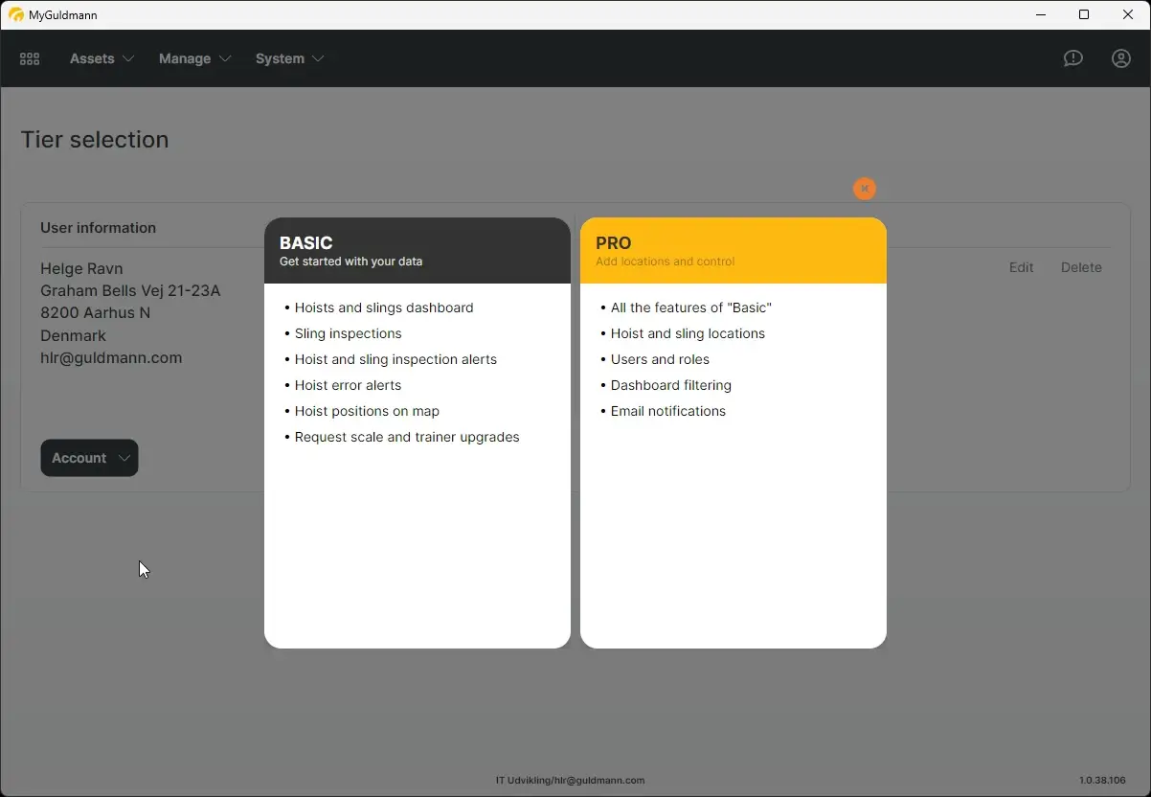This screenshot has height=797, width=1151.
Task: Open the feedback chat bubble icon
Action: coord(1072,58)
